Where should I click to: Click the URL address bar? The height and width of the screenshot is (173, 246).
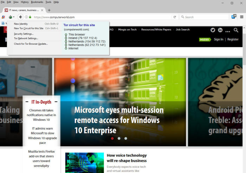(x=102, y=17)
